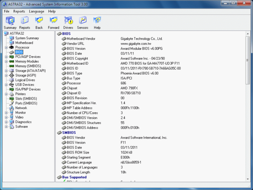Click the Processor chip icon in tree
This screenshot has width=253, height=190.
point(12,48)
